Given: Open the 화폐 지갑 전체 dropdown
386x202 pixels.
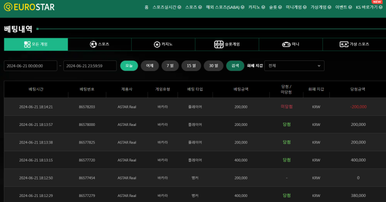Looking at the screenshot, I should click(x=294, y=66).
